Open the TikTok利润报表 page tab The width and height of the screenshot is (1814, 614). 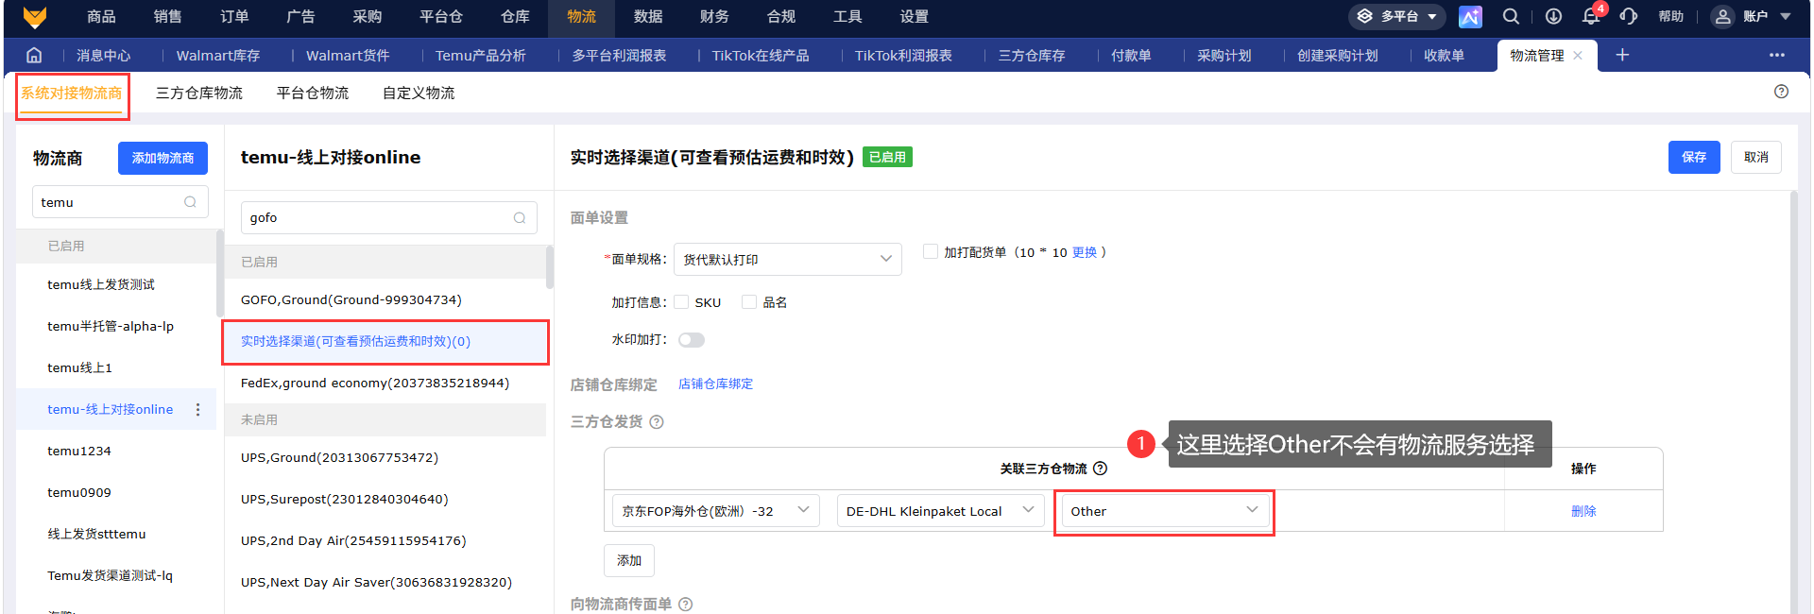[x=903, y=56]
